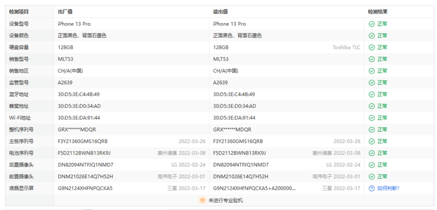Click the green check icon for 蜂窝地址
Screen dimensions: 437x210
coord(371,106)
